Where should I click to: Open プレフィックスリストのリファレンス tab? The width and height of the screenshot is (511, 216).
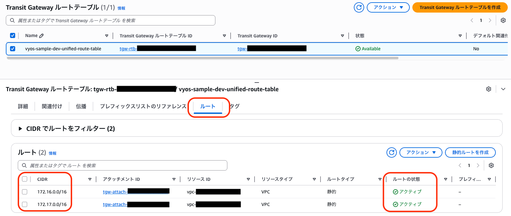tap(143, 106)
